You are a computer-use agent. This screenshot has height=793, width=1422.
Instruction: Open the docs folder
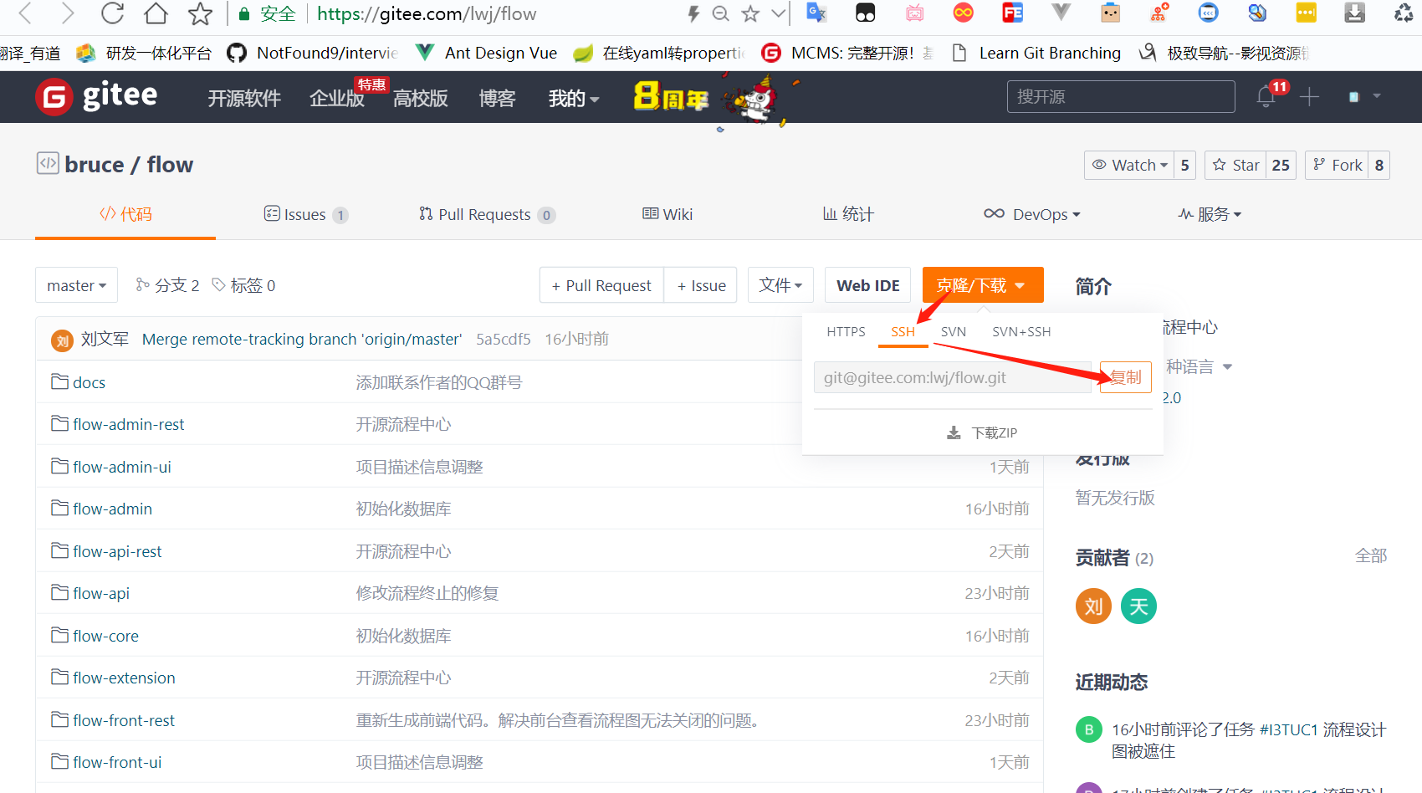click(89, 382)
